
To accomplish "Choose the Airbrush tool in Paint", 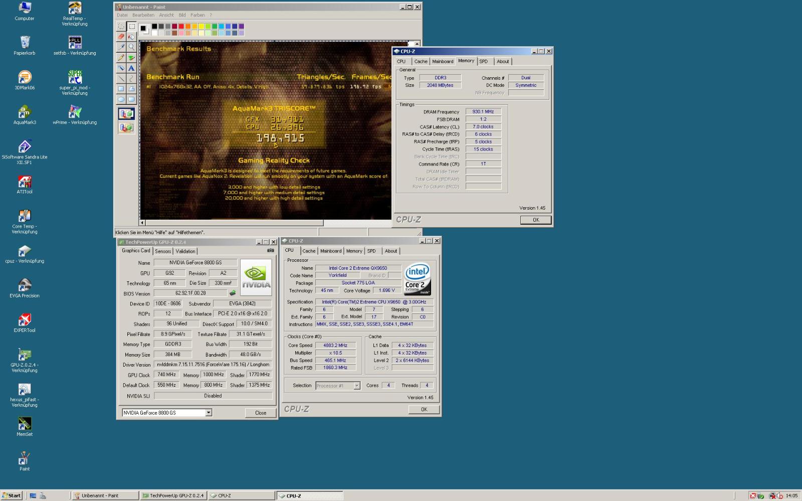I will click(121, 68).
